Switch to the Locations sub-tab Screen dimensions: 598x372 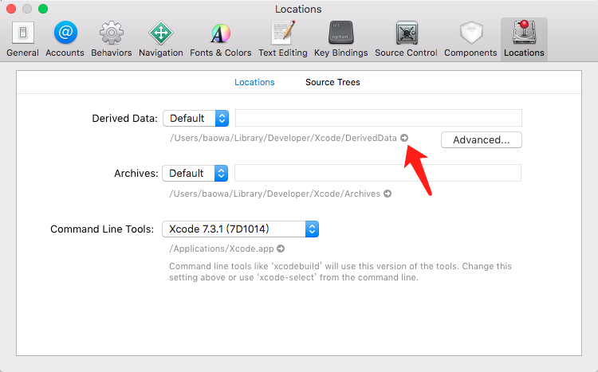[x=254, y=82]
